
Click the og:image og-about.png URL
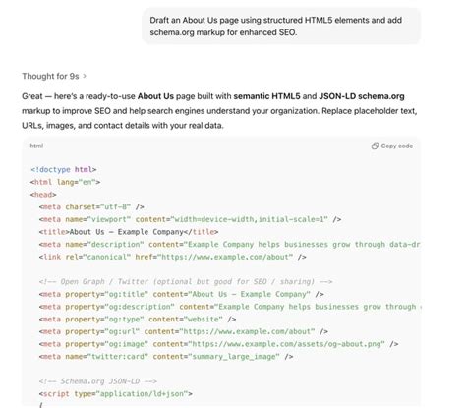click(288, 344)
